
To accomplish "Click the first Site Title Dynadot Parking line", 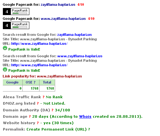I will coord(50,39).
